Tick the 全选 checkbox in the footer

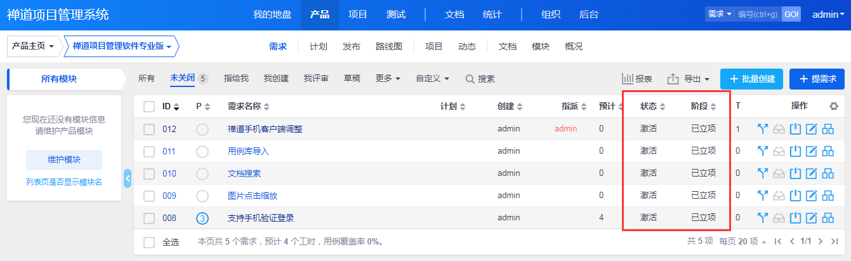pyautogui.click(x=149, y=242)
